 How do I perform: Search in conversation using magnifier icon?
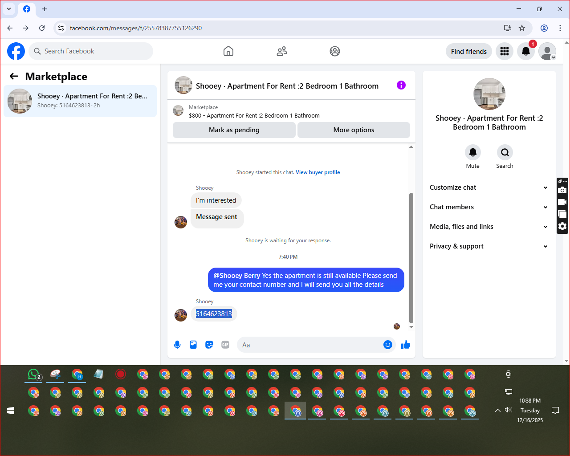point(505,152)
